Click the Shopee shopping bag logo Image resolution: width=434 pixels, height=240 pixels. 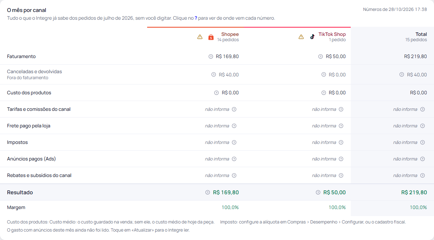click(211, 37)
